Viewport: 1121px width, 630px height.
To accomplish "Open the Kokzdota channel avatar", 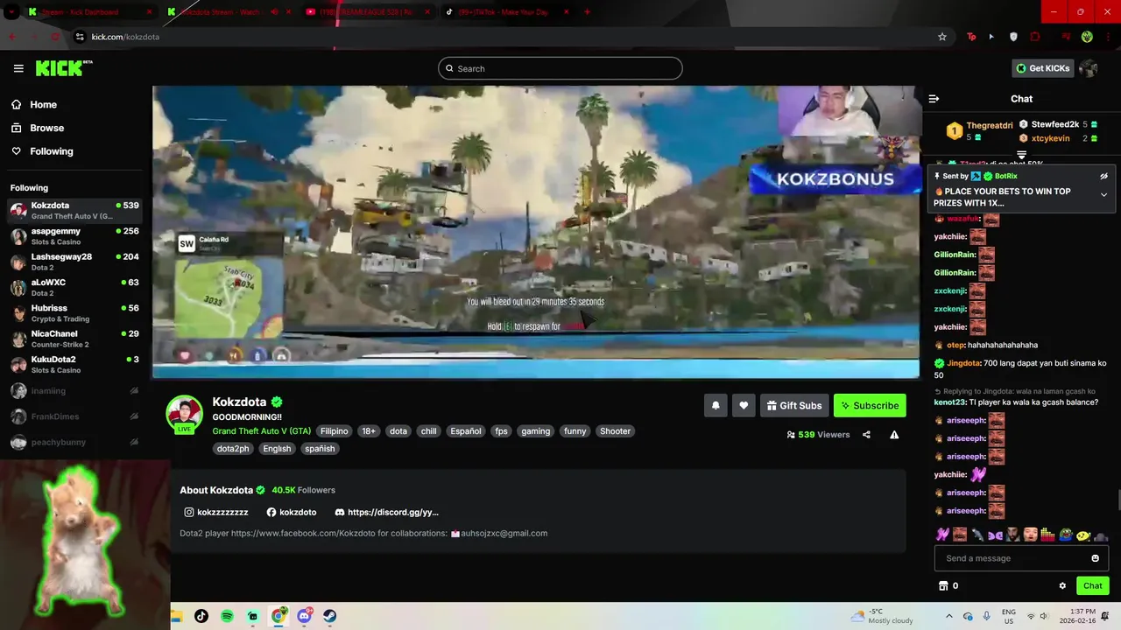I will click(185, 413).
